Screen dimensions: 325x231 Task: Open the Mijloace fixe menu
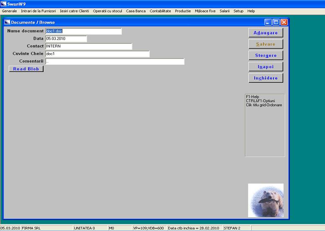click(205, 11)
